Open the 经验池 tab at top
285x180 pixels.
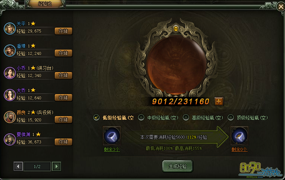(x=45, y=4)
